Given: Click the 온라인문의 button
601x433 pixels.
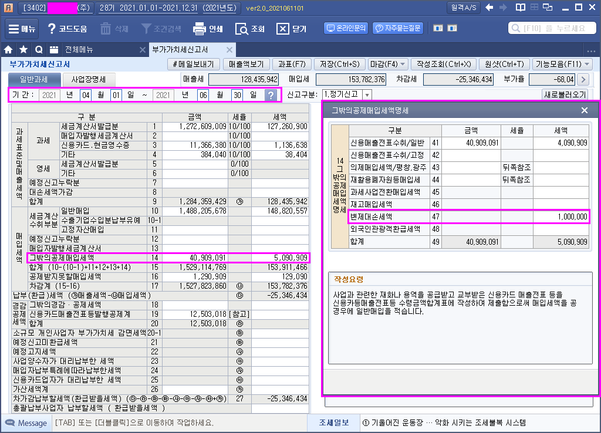Looking at the screenshot, I should tap(346, 28).
